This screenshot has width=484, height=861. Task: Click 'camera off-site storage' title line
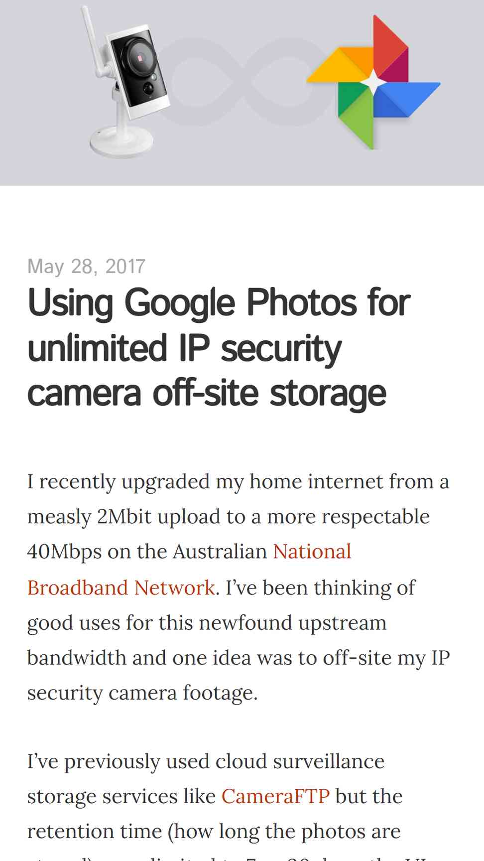click(x=207, y=393)
